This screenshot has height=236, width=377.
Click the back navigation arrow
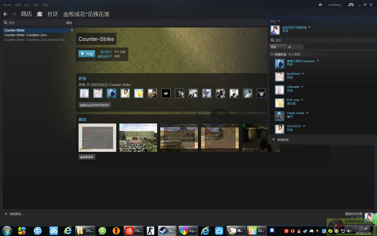5,14
